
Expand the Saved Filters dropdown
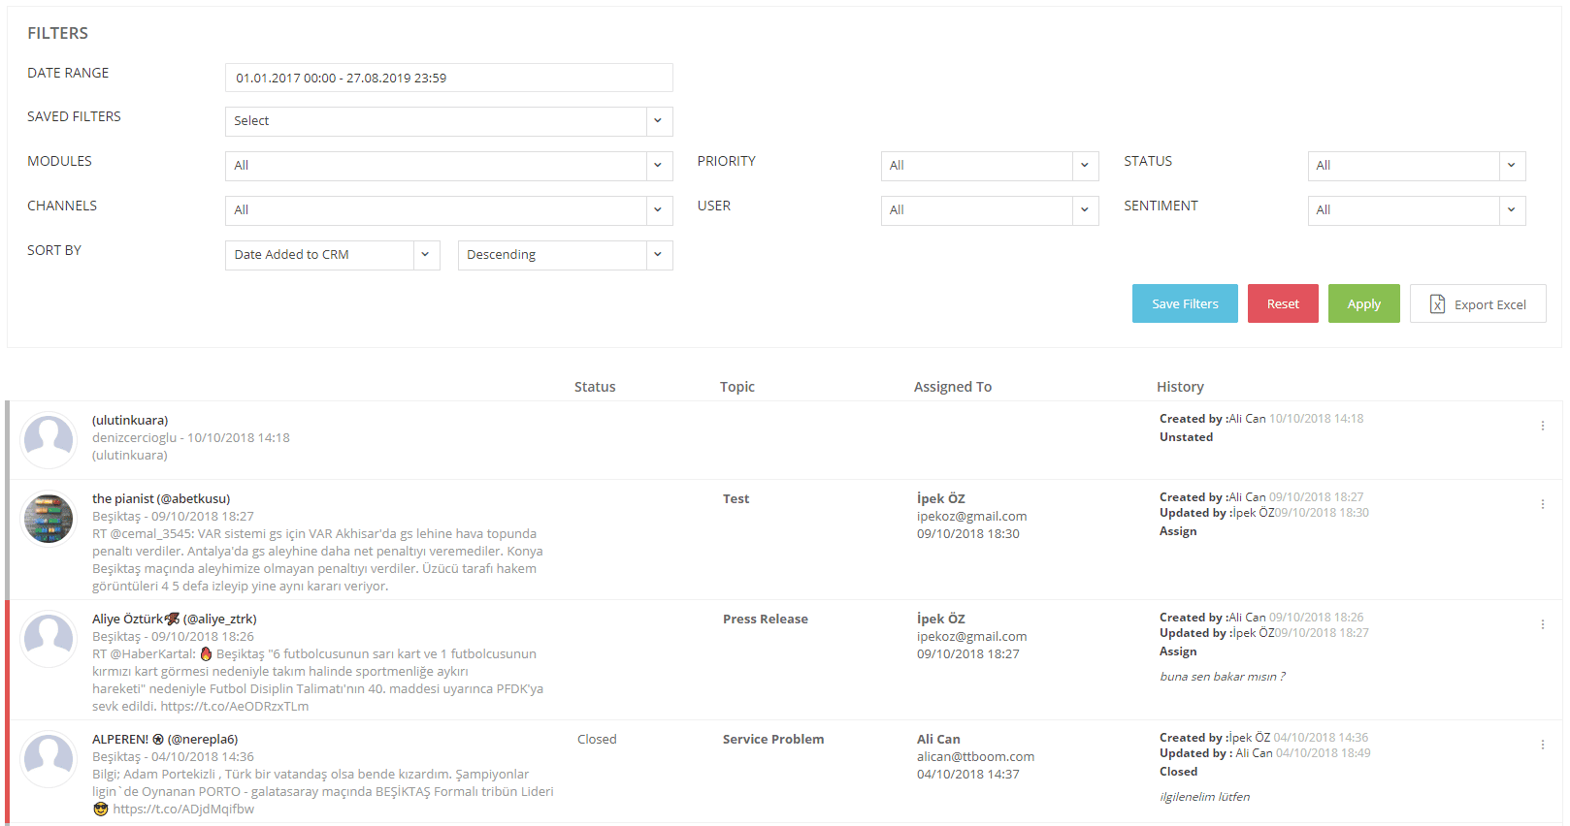point(449,121)
